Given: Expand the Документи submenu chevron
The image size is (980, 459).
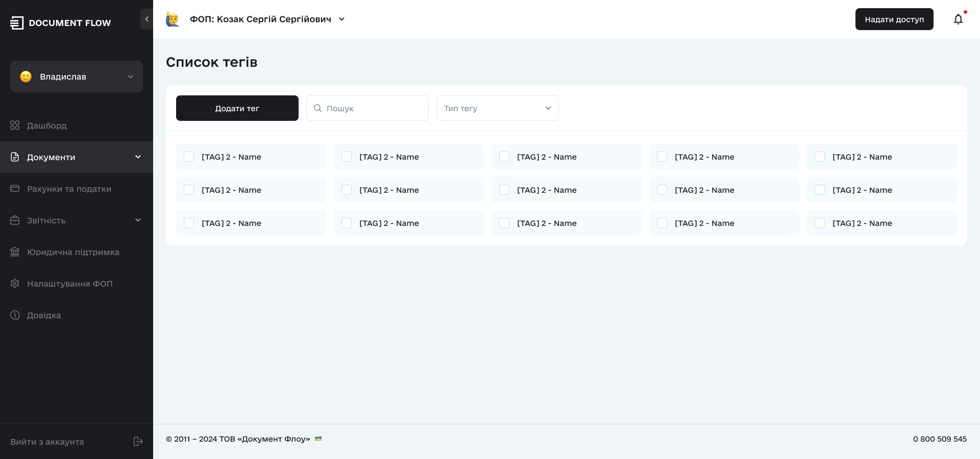Looking at the screenshot, I should [138, 157].
